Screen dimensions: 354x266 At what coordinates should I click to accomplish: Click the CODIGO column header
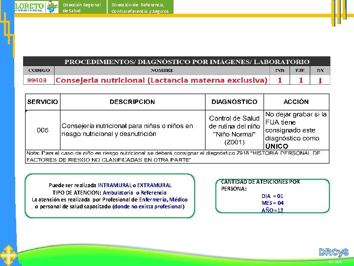tap(39, 70)
